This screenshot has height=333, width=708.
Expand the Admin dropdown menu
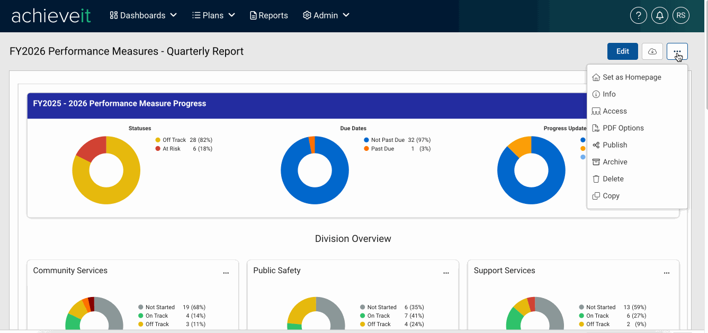point(326,15)
